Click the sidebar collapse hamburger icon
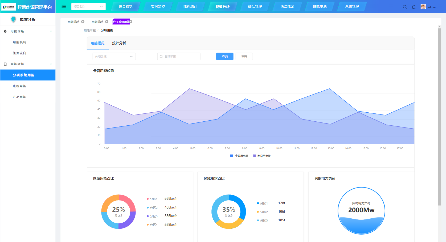 tap(64, 7)
